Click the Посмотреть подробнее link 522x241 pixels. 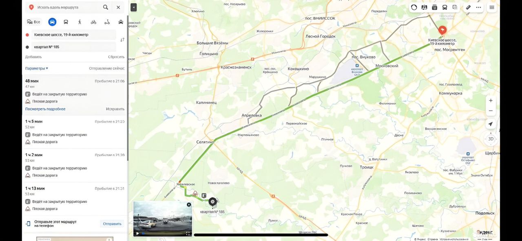(45, 109)
